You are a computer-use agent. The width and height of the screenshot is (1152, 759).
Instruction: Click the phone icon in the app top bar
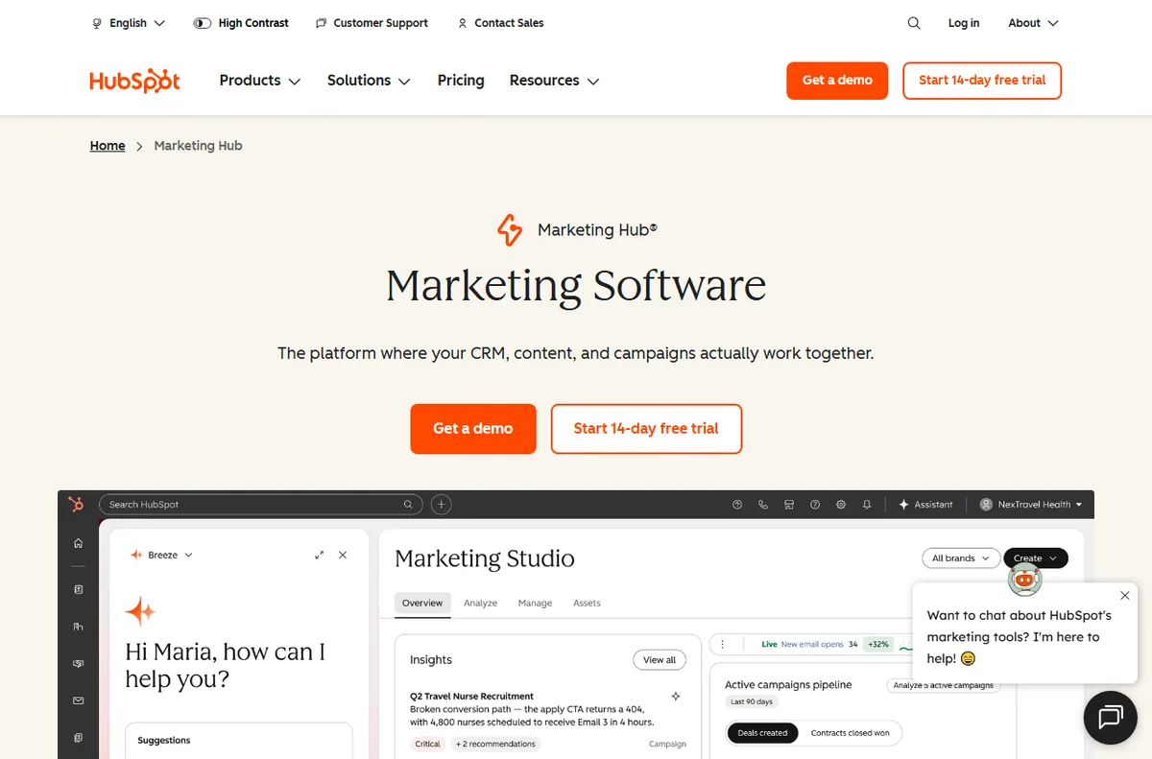(x=763, y=505)
